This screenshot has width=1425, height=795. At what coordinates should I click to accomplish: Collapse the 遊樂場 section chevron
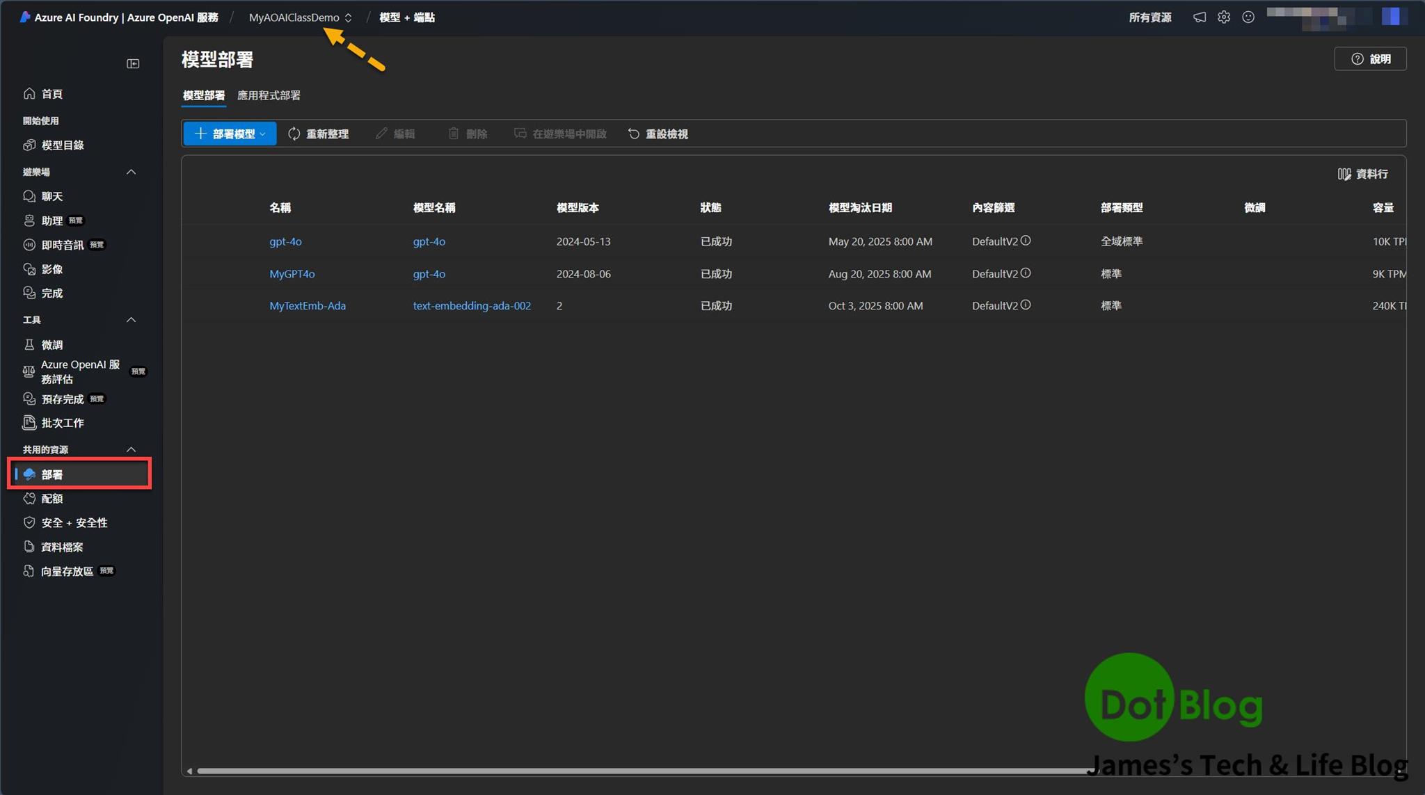point(131,172)
